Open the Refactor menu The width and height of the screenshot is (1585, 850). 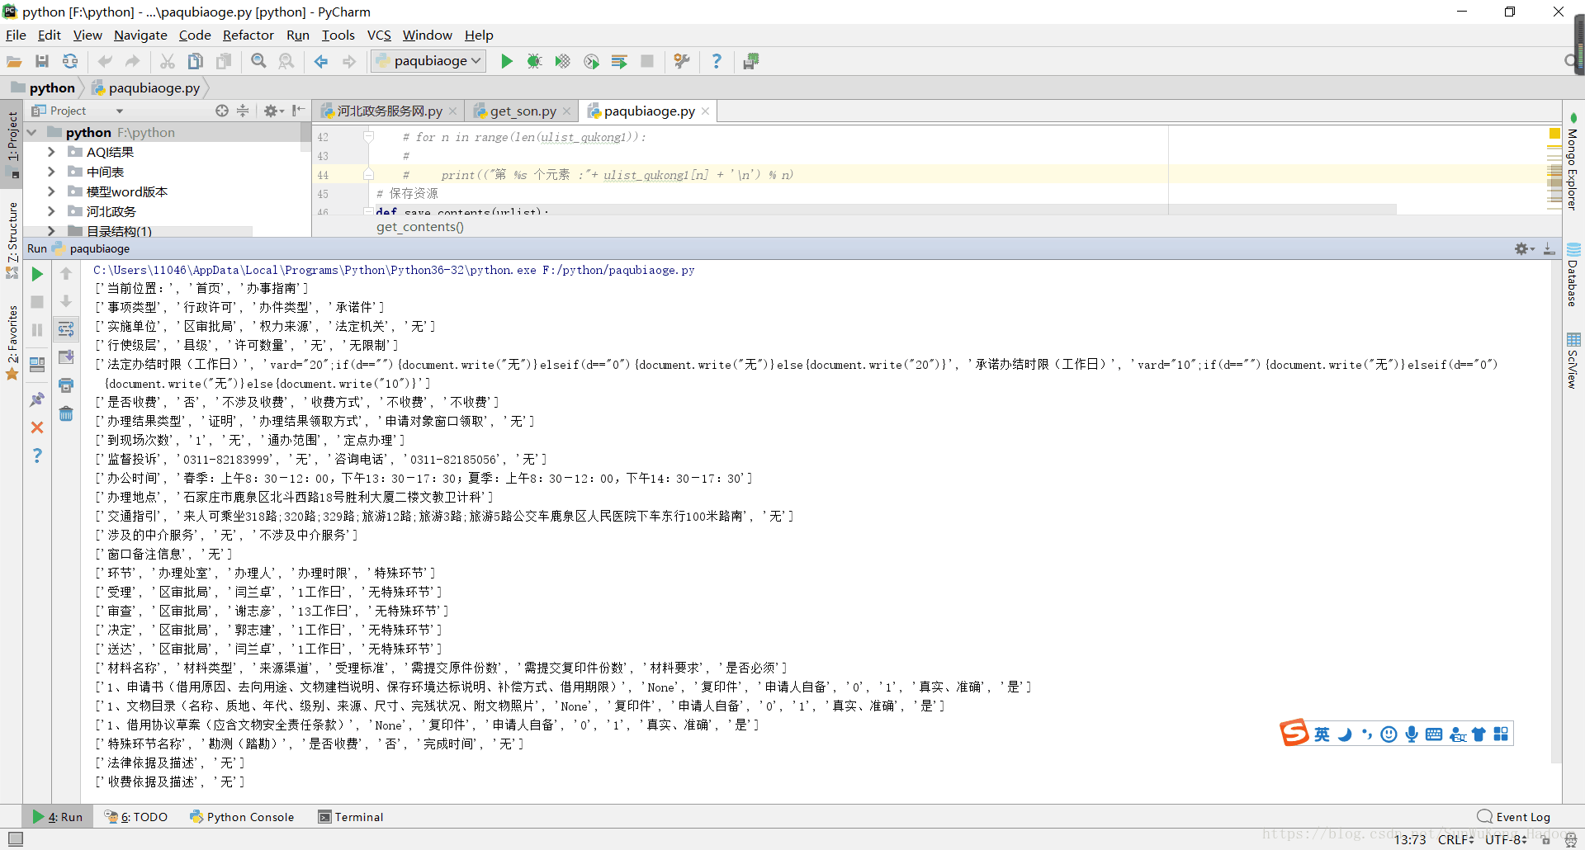pos(248,35)
